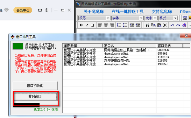Click the 版本2.0 By 落雨 version text
The width and height of the screenshot is (191, 118).
[x=46, y=109]
